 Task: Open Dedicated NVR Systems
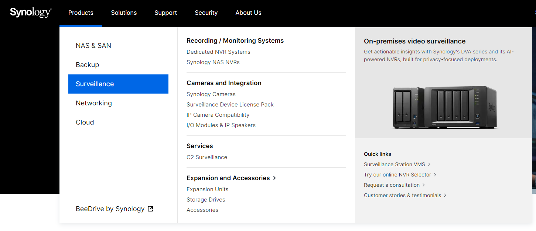(218, 52)
